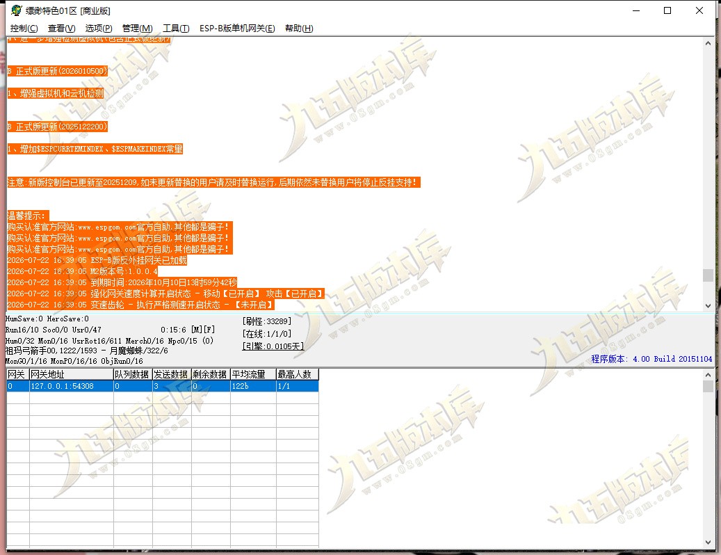Select the 122b average traffic cell

[253, 386]
